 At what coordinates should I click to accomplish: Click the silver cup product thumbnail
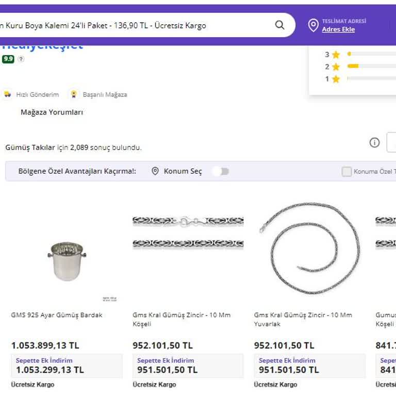click(x=67, y=261)
